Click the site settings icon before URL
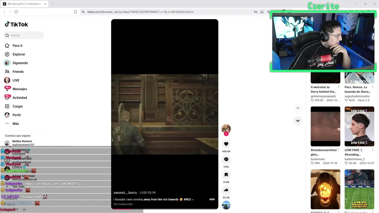The width and height of the screenshot is (379, 213). [x=83, y=12]
